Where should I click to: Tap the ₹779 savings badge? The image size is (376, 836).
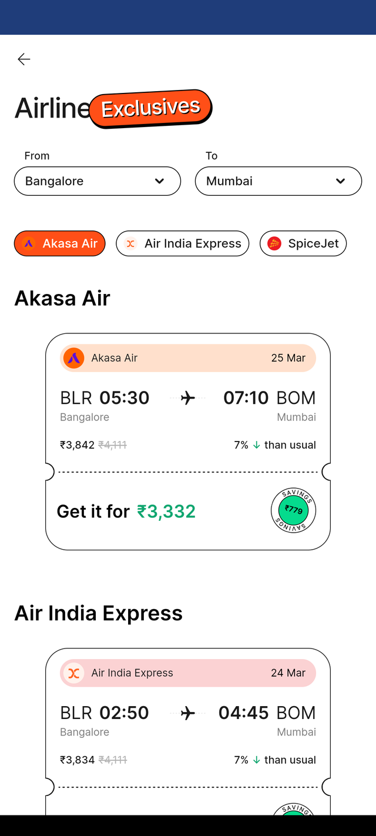294,510
